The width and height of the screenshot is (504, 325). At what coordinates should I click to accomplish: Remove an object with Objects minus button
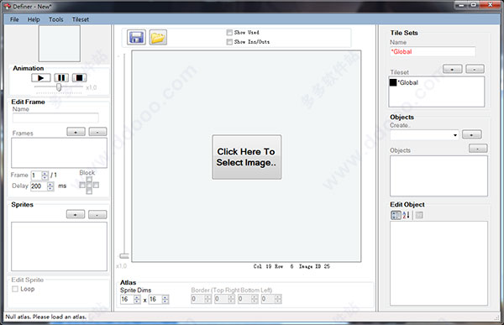478,149
